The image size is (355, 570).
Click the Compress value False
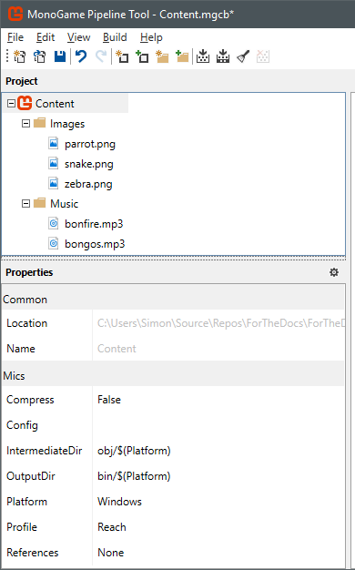point(109,400)
